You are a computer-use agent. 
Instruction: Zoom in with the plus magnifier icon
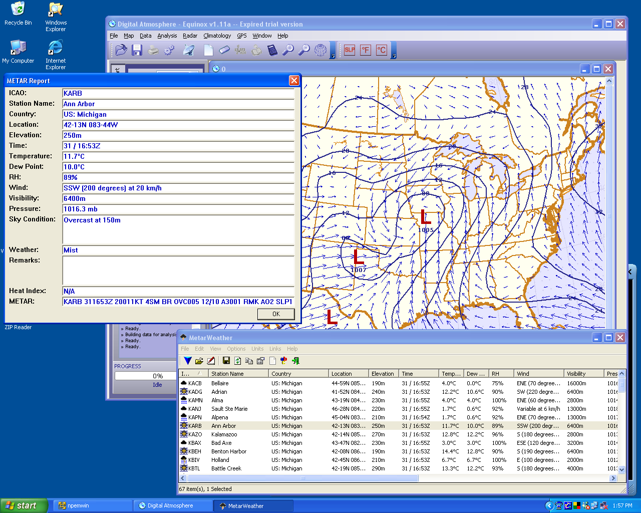[288, 50]
